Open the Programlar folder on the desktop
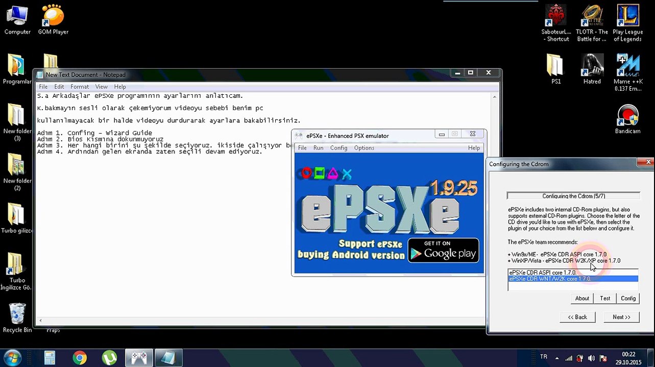Screen dimensions: 655x367 pos(17,69)
